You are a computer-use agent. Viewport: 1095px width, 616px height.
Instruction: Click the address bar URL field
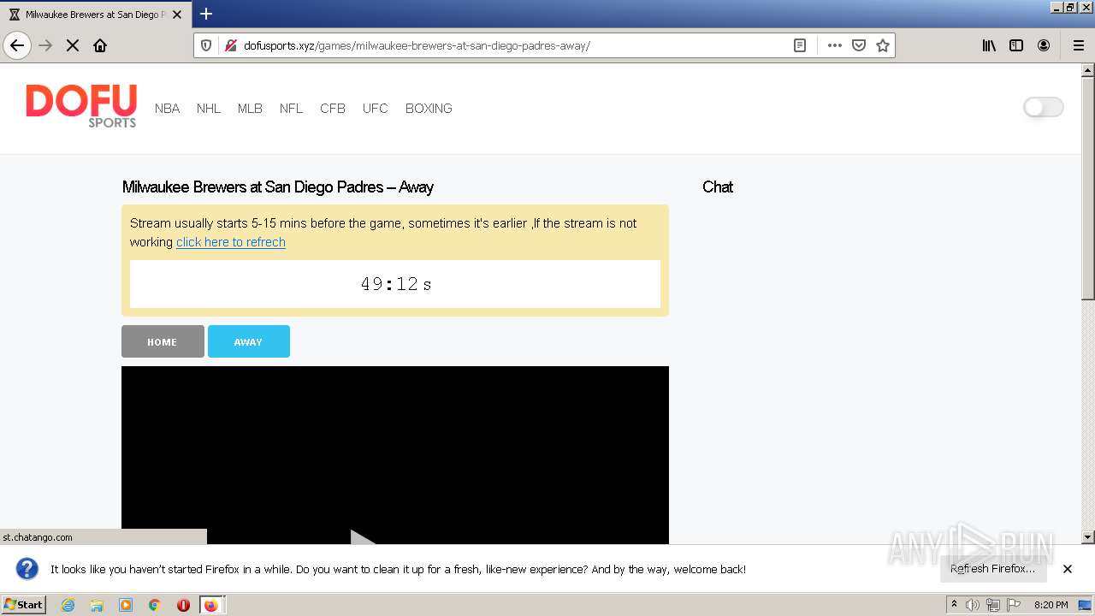[x=513, y=45]
